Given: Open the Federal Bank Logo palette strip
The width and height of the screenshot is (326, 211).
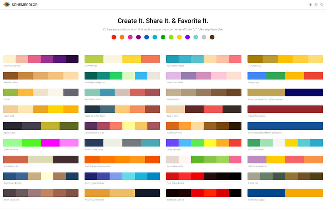Looking at the screenshot, I should click(285, 193).
